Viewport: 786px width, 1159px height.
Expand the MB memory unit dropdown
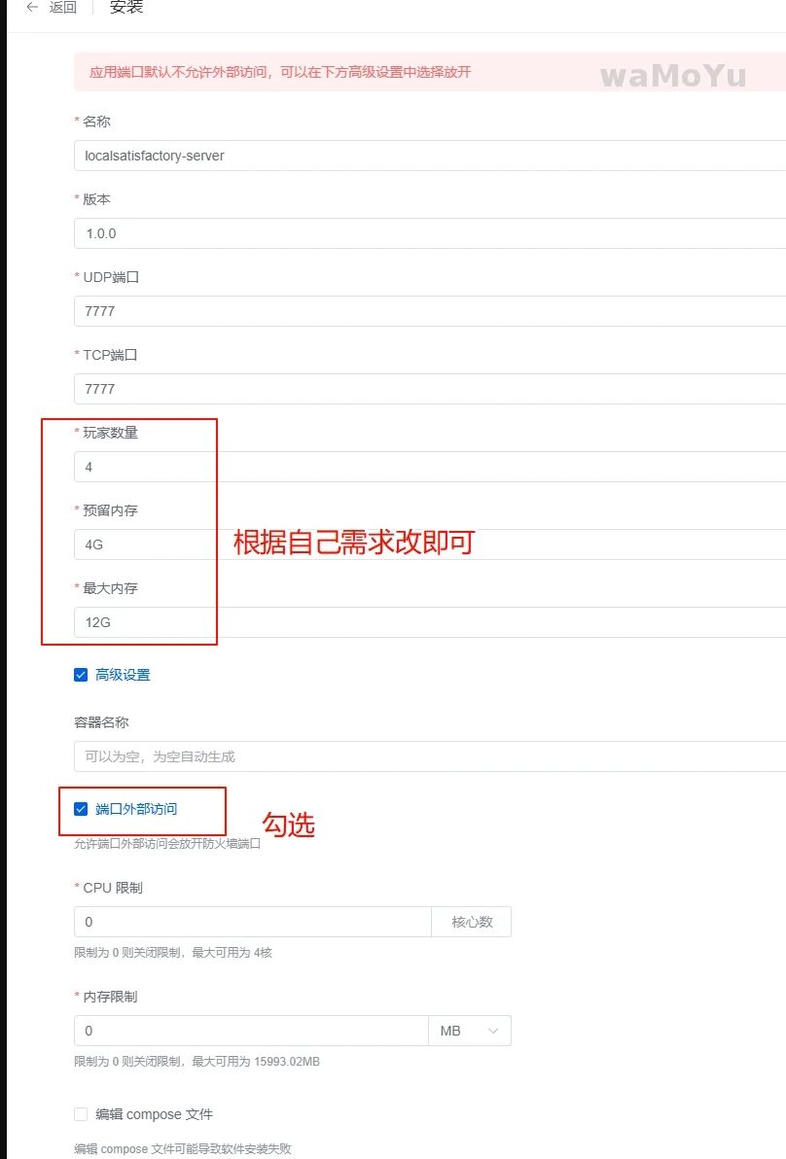(x=470, y=1031)
